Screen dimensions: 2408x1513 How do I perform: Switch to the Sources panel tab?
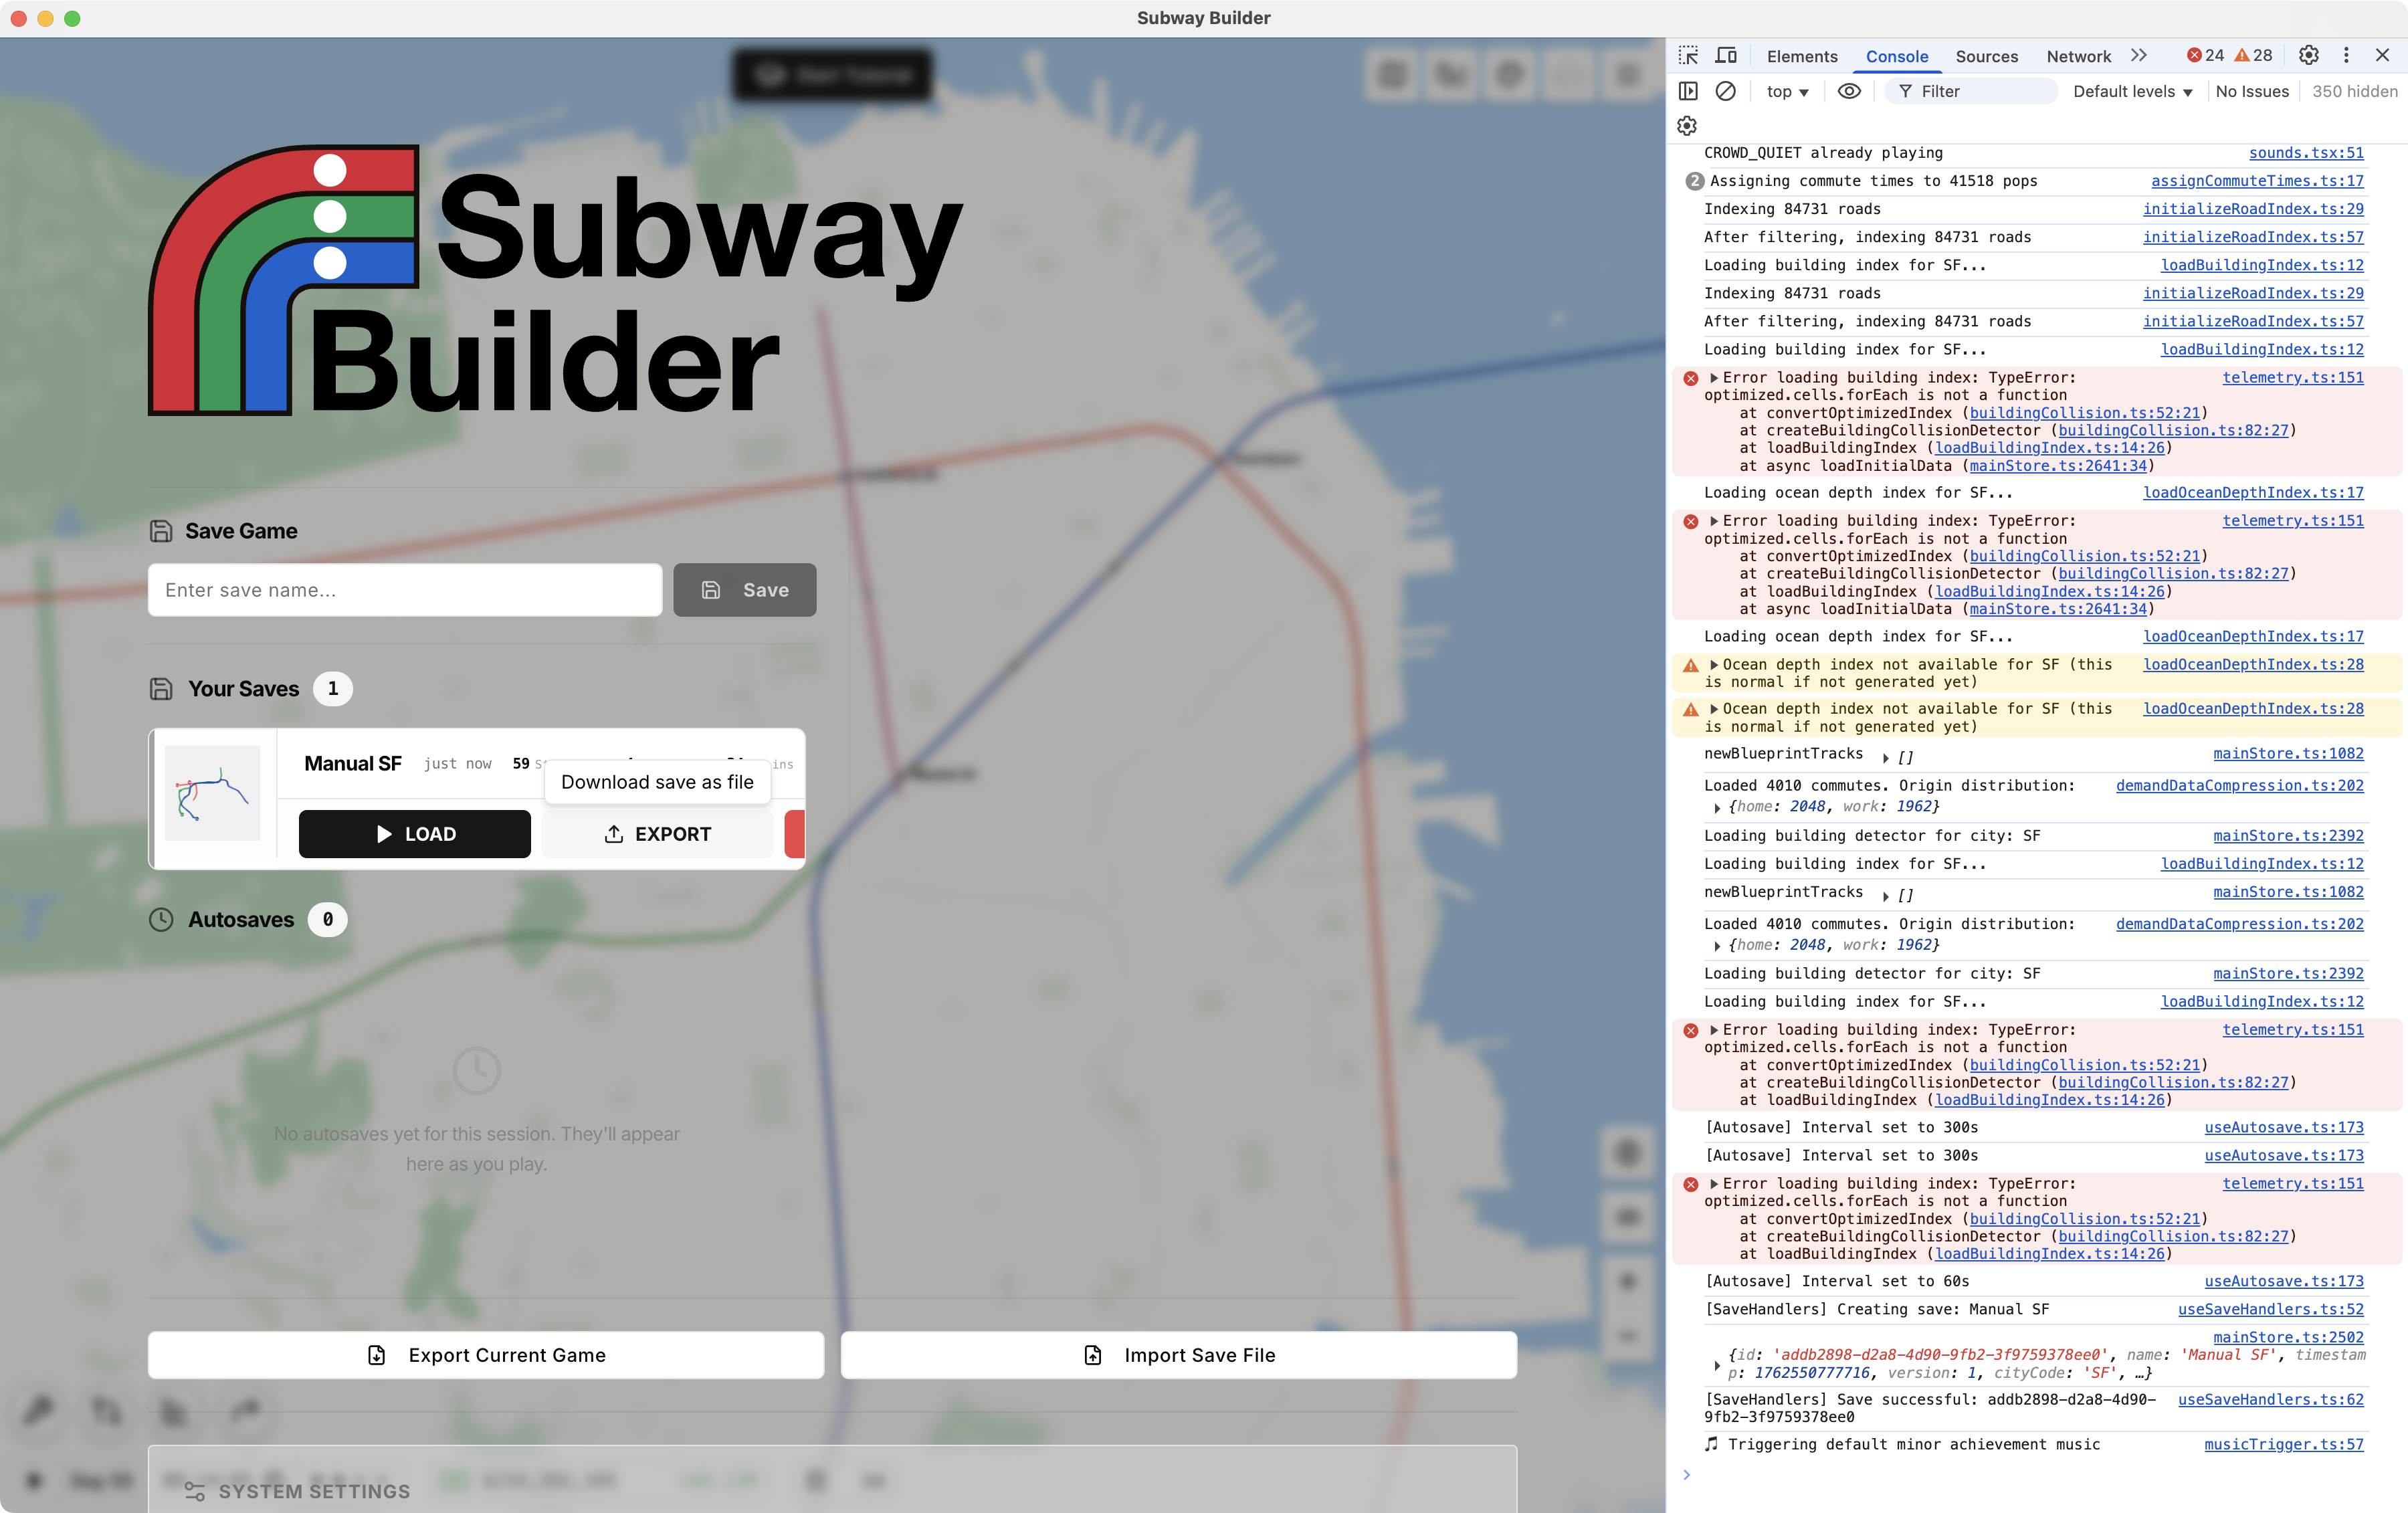(x=1987, y=56)
